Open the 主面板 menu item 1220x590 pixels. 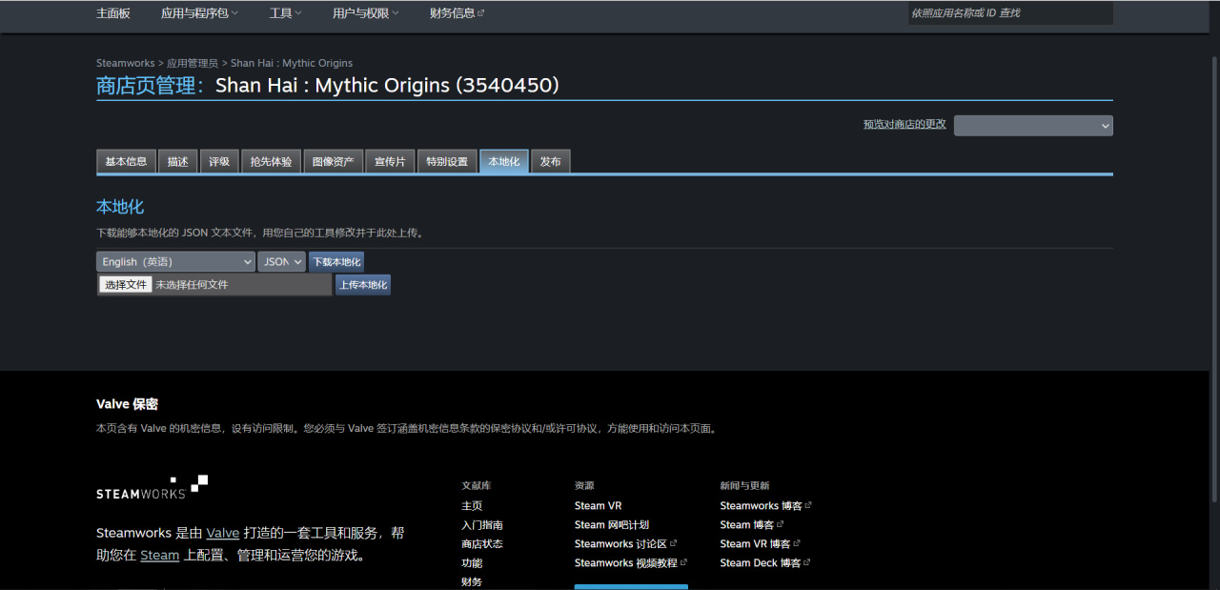[x=113, y=13]
